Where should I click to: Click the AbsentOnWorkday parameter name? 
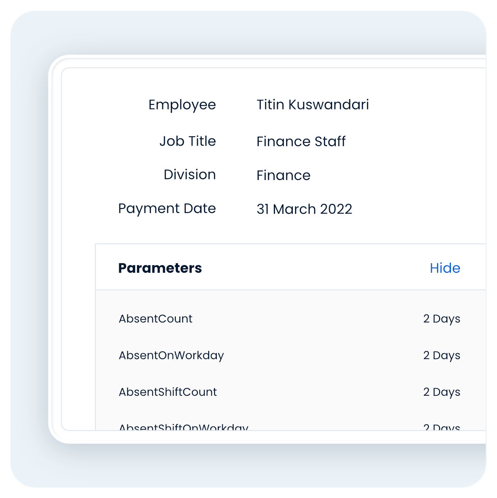(x=171, y=356)
